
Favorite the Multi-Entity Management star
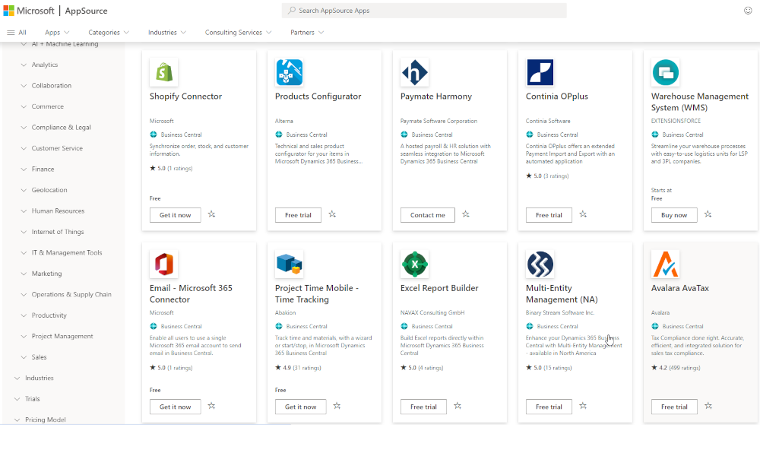pos(583,406)
